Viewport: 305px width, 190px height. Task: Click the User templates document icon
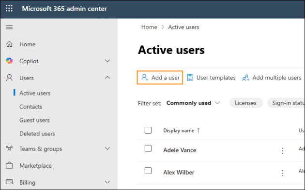pos(190,78)
